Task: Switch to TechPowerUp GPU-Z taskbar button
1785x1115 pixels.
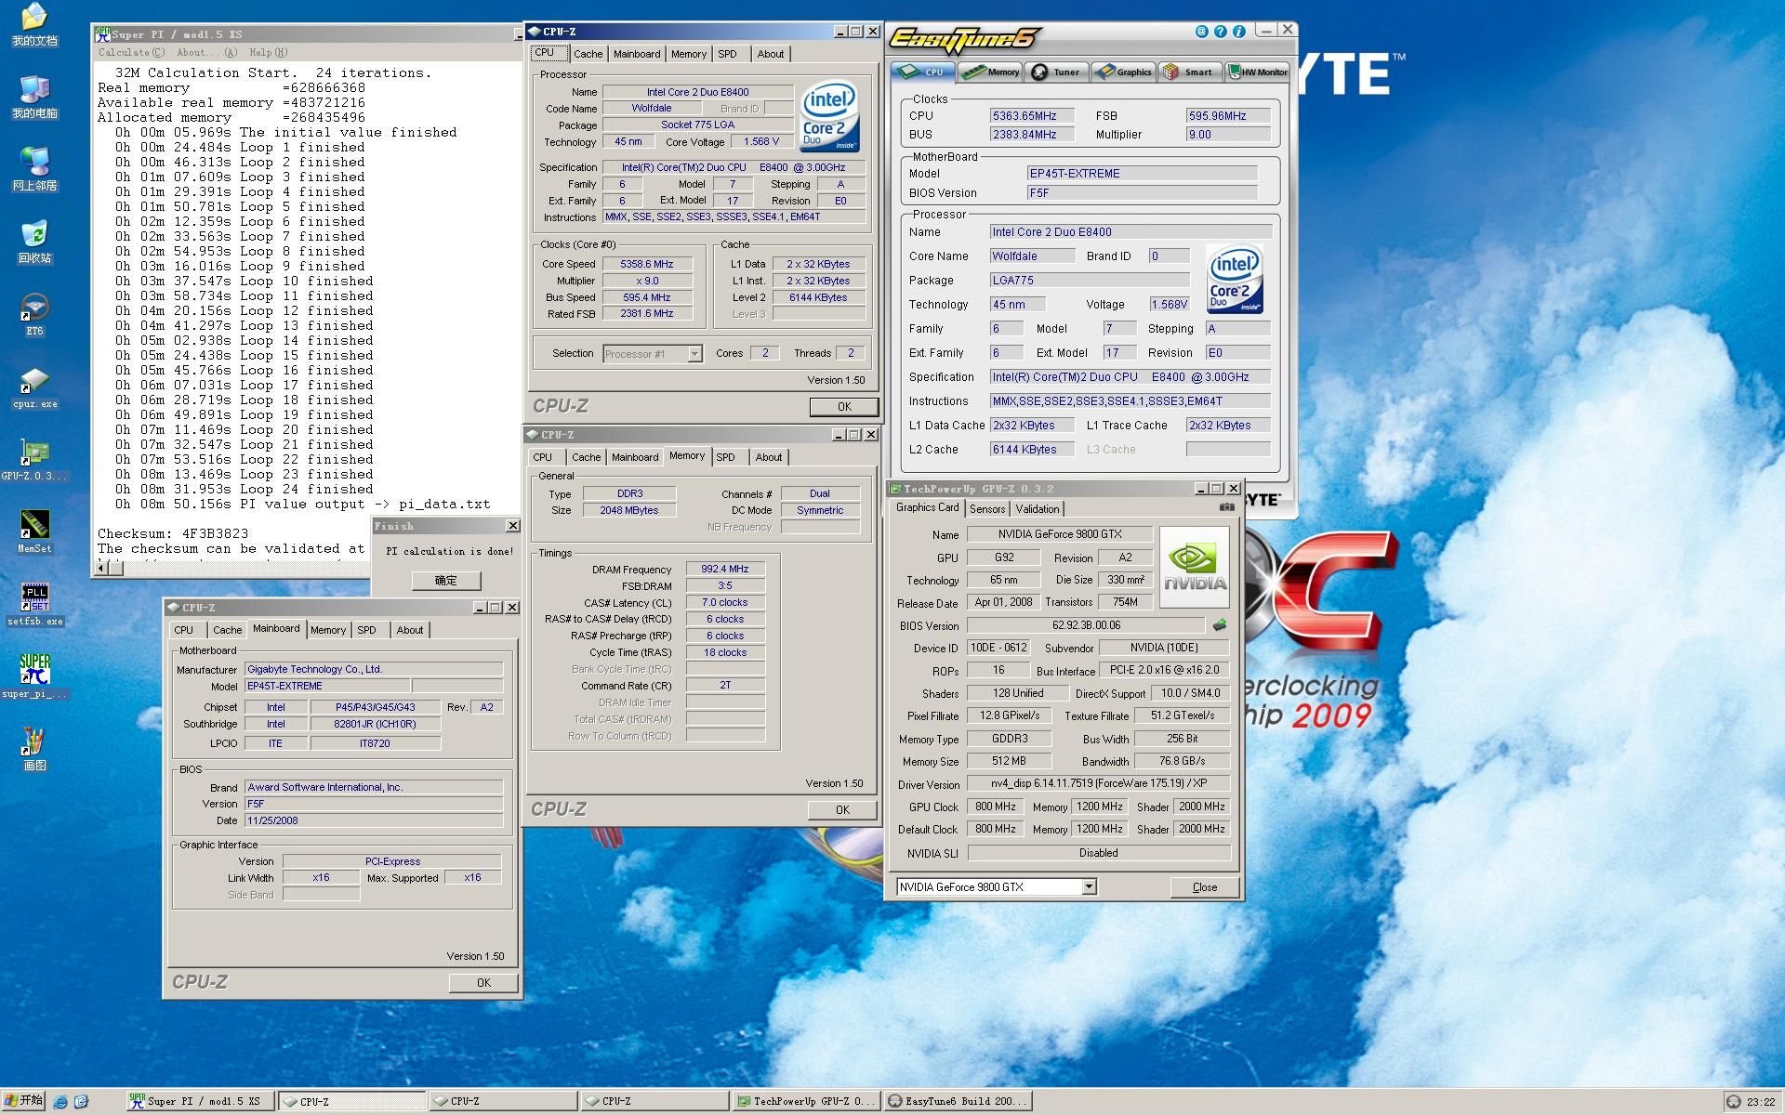Action: coord(806,1101)
